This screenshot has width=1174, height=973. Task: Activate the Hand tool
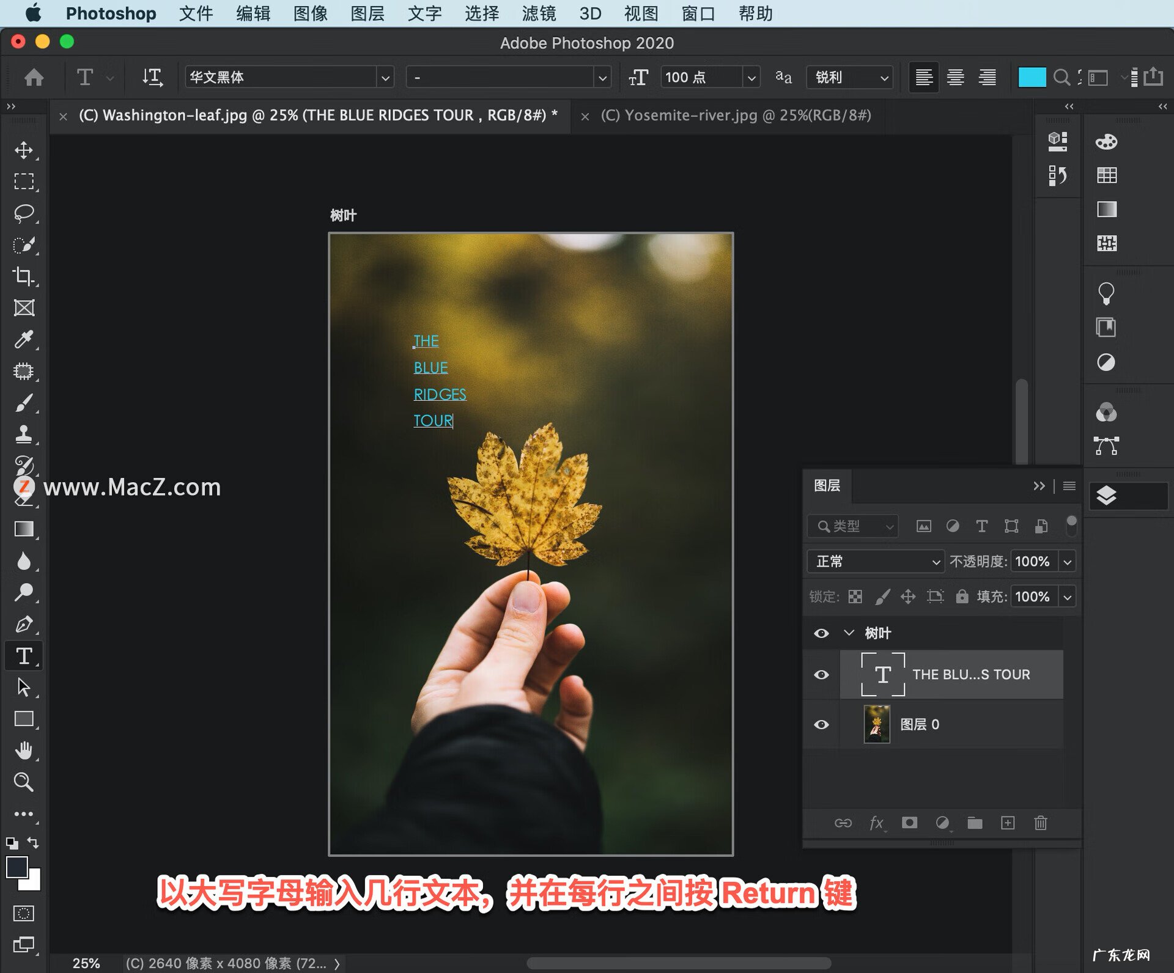pyautogui.click(x=24, y=751)
